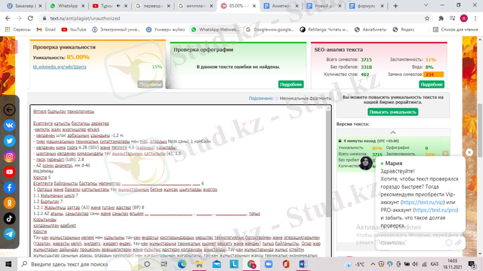Open the text.ru/vip link

pyautogui.click(x=423, y=202)
